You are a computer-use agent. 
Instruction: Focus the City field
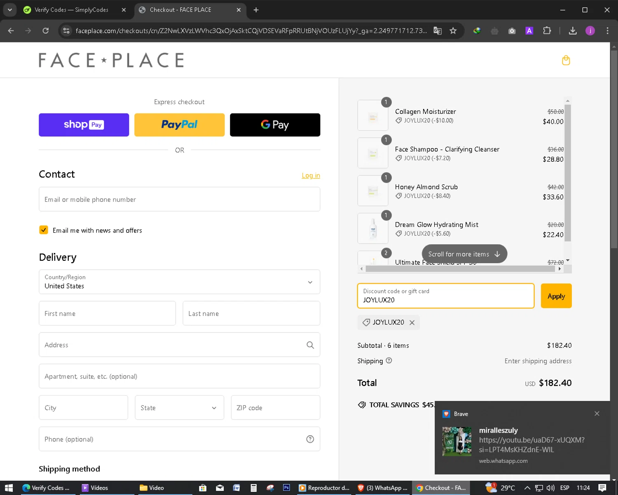[83, 408]
